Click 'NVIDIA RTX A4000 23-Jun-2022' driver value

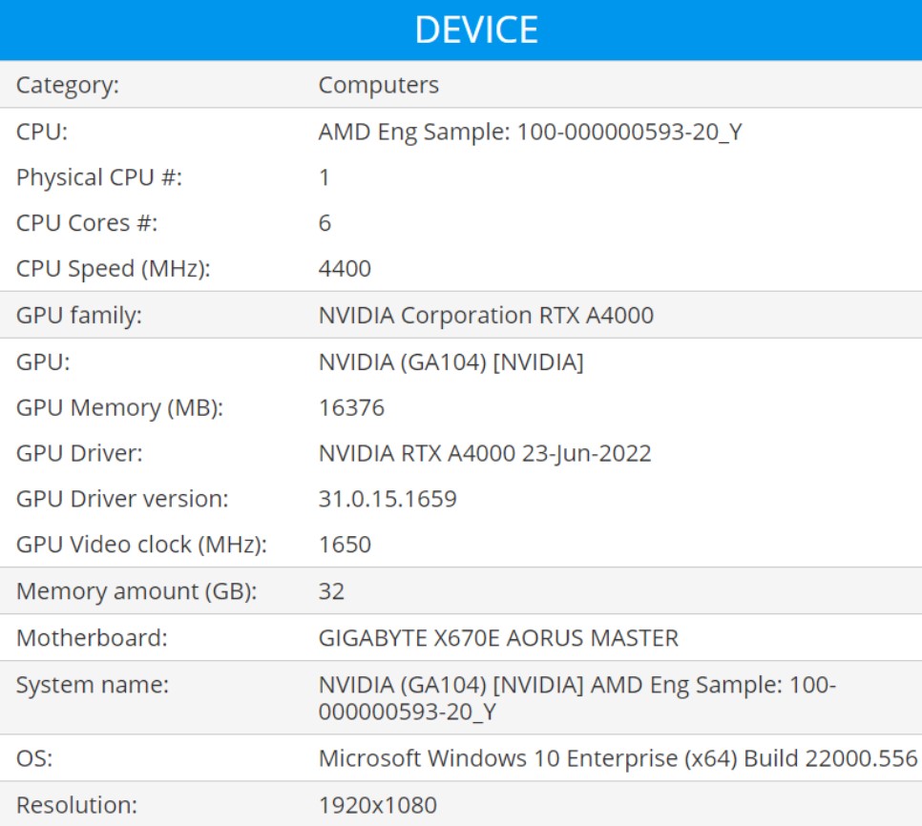pos(485,454)
